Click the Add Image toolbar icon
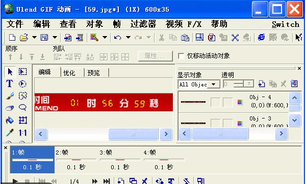The image size is (306, 184). (x=68, y=37)
